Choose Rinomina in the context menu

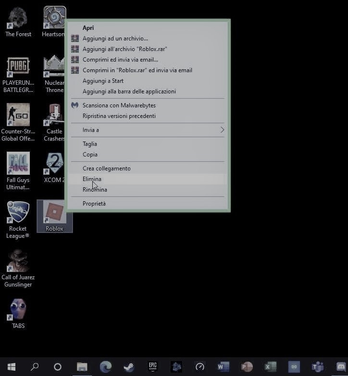coord(148,190)
